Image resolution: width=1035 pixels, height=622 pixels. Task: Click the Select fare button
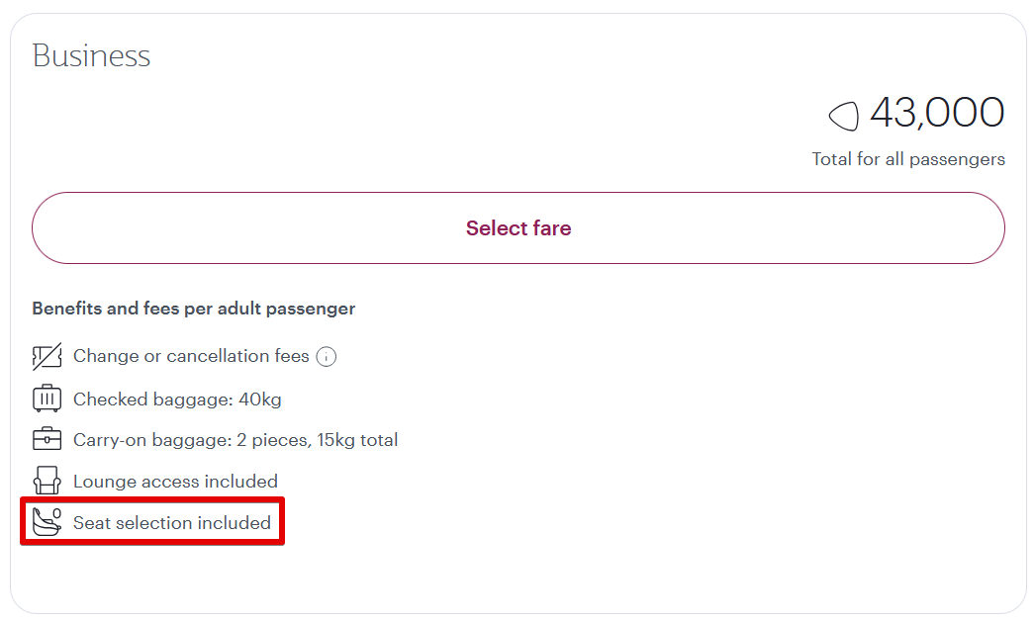(517, 228)
